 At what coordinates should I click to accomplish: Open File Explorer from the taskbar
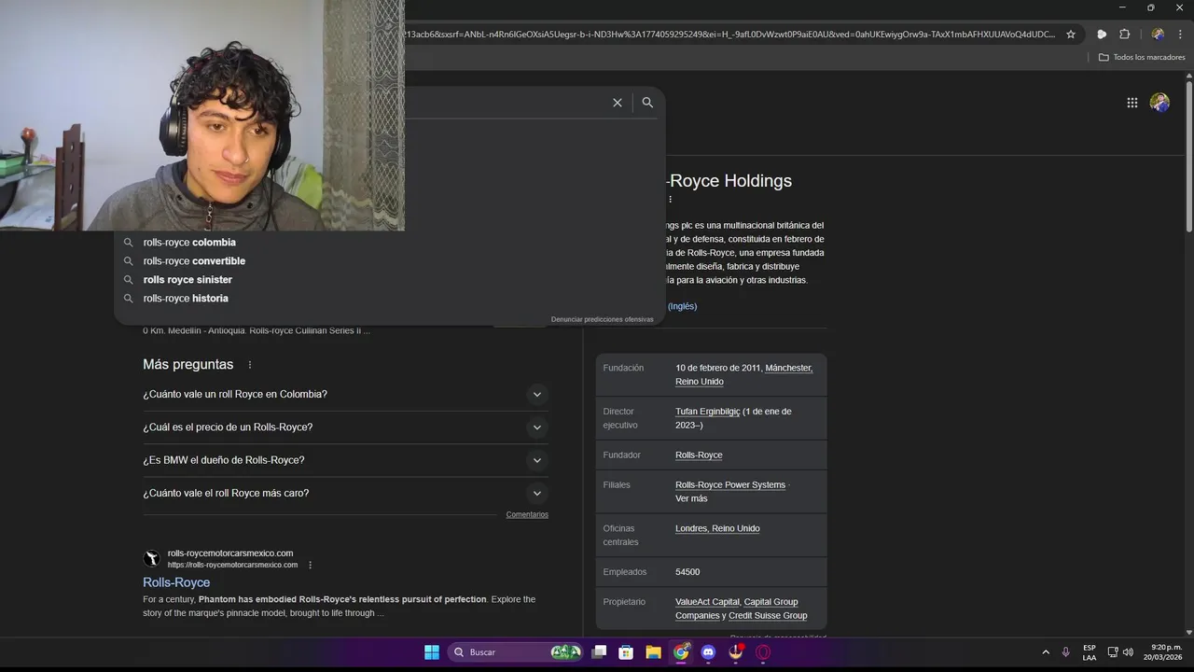point(653,652)
